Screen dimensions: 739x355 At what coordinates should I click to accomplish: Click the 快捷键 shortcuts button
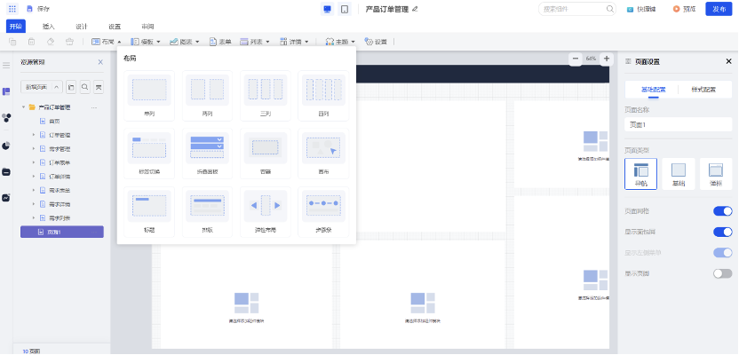[641, 9]
